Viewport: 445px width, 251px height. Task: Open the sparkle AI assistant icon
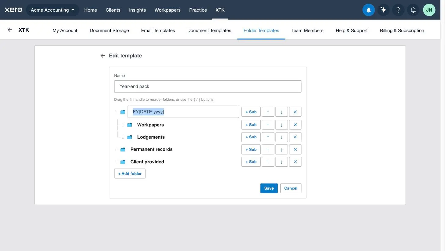383,10
